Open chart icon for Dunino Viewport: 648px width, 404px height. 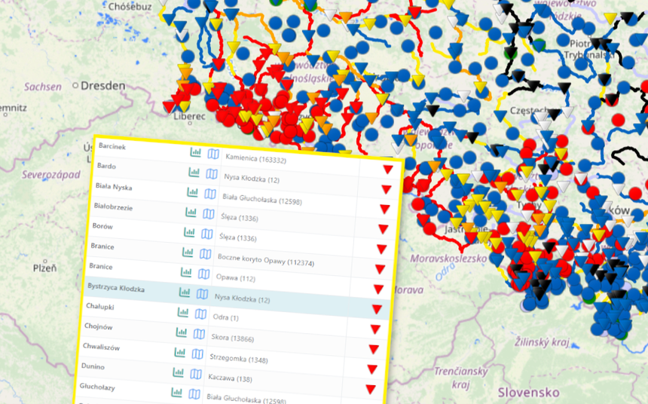179,372
